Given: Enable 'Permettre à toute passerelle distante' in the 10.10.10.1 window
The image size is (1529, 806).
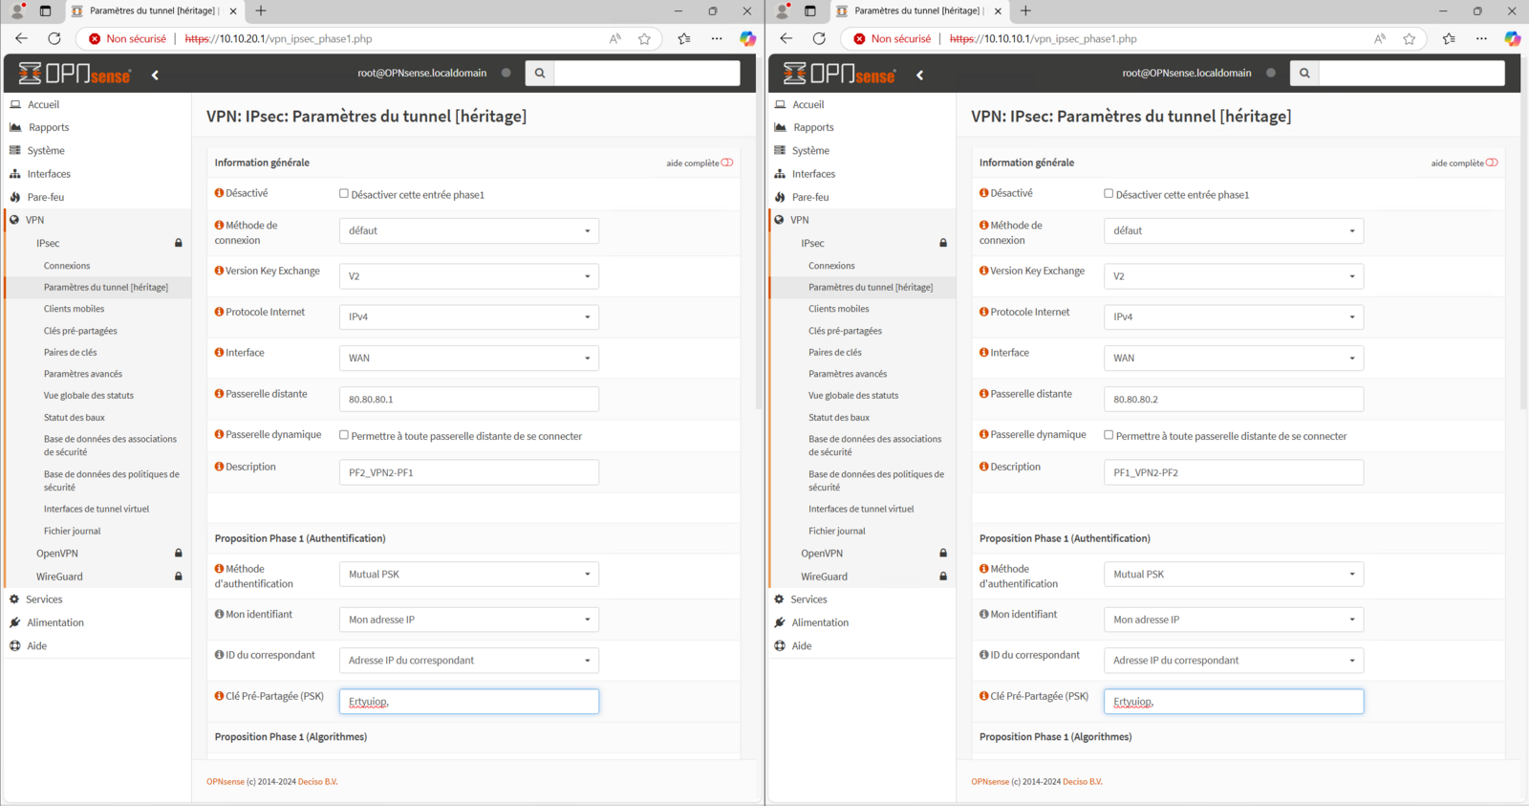Looking at the screenshot, I should 1109,435.
